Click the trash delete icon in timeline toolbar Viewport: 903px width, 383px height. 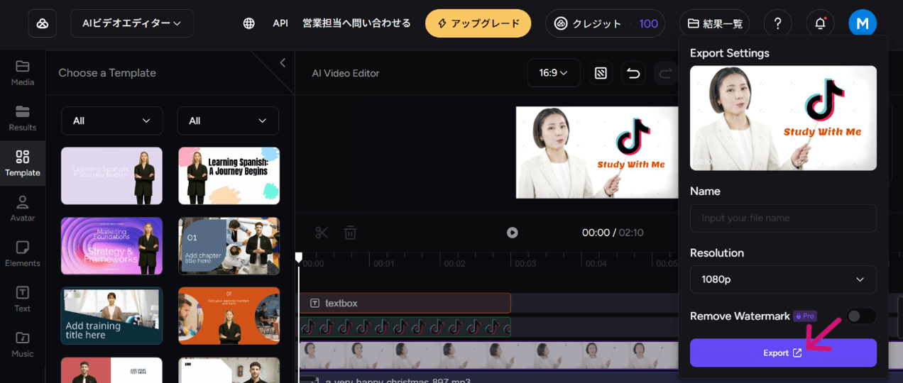pos(350,233)
